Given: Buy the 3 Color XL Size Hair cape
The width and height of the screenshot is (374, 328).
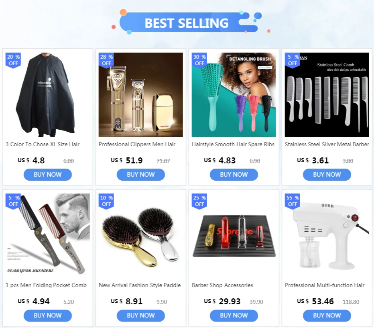Looking at the screenshot, I should click(x=48, y=175).
